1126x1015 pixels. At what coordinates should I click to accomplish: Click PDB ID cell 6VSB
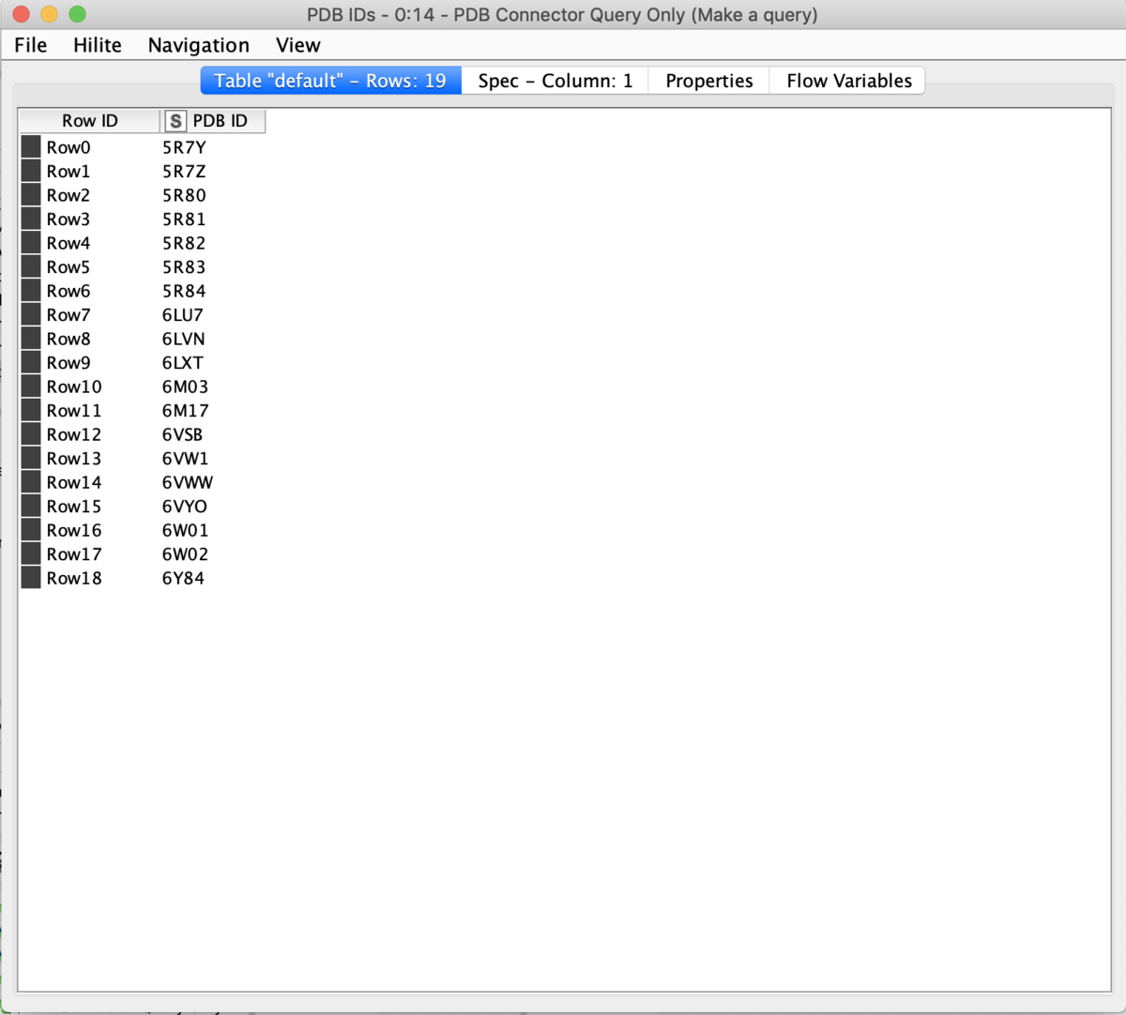click(182, 434)
